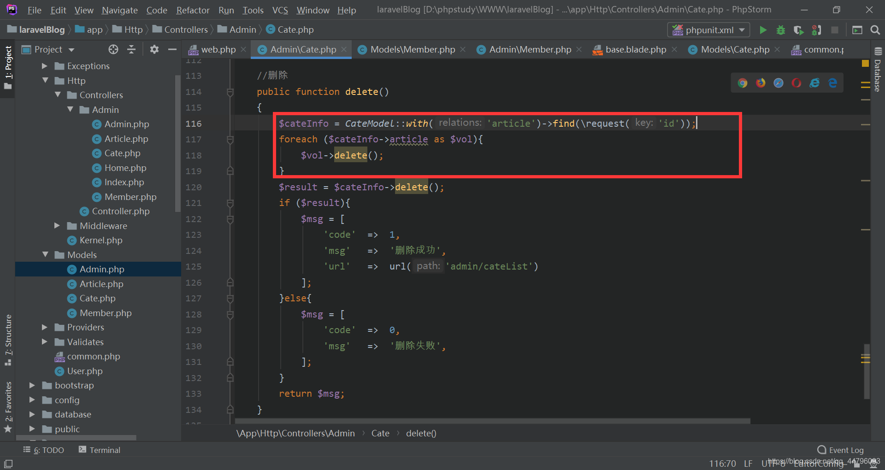Viewport: 885px width, 470px height.
Task: Click the editor vertical scrollbar thumb
Action: pos(867,371)
